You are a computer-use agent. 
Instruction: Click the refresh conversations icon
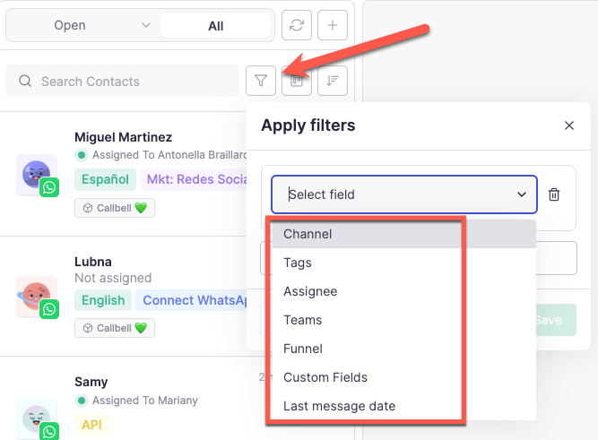[x=297, y=25]
